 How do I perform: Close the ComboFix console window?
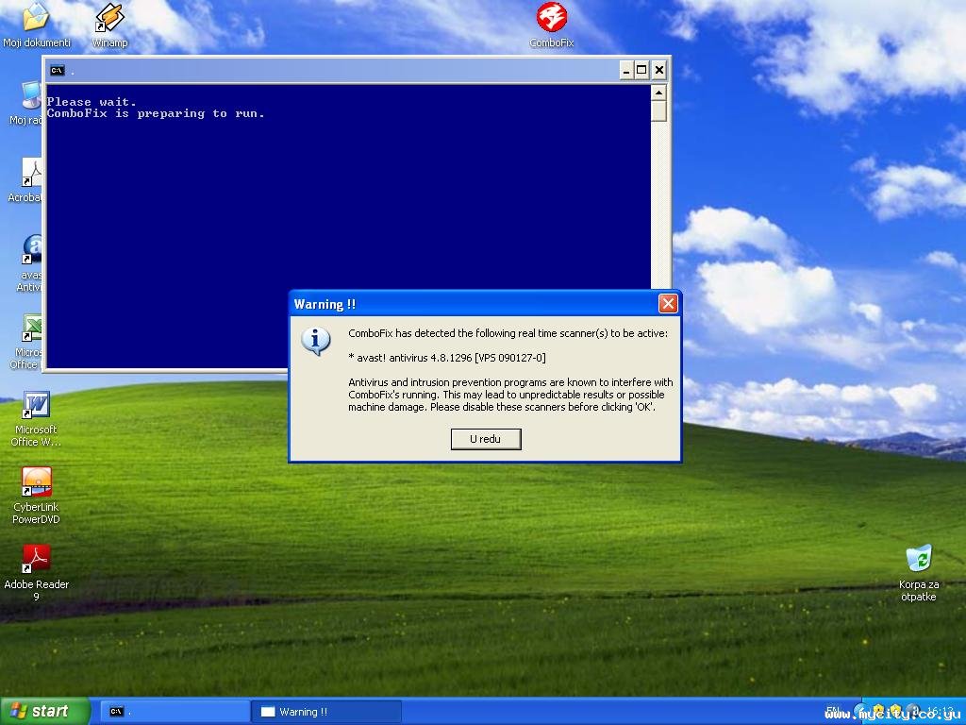point(659,70)
